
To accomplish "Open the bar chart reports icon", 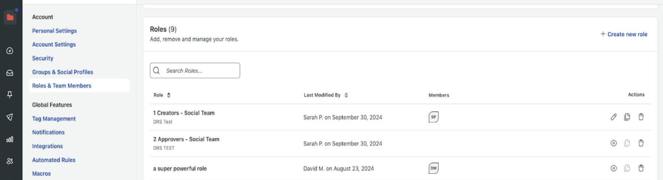I will coord(10,140).
